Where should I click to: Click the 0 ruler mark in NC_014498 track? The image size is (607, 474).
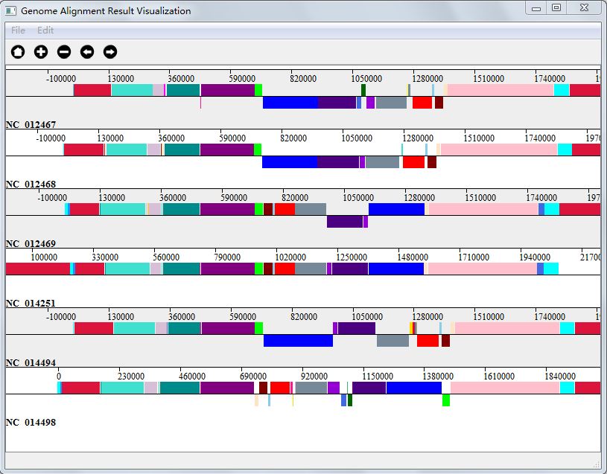tap(58, 377)
